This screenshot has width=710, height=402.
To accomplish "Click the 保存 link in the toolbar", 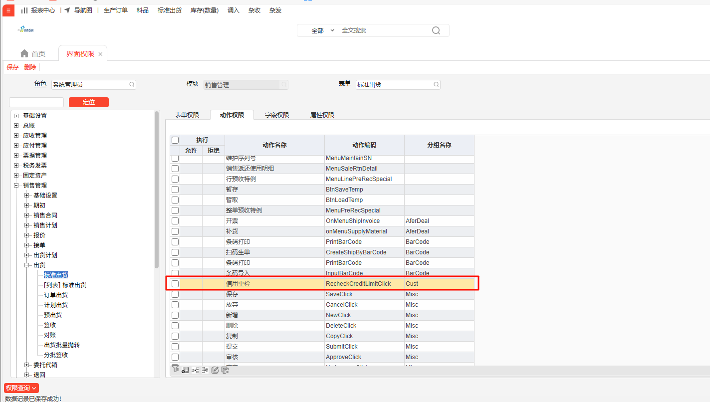I will (12, 67).
